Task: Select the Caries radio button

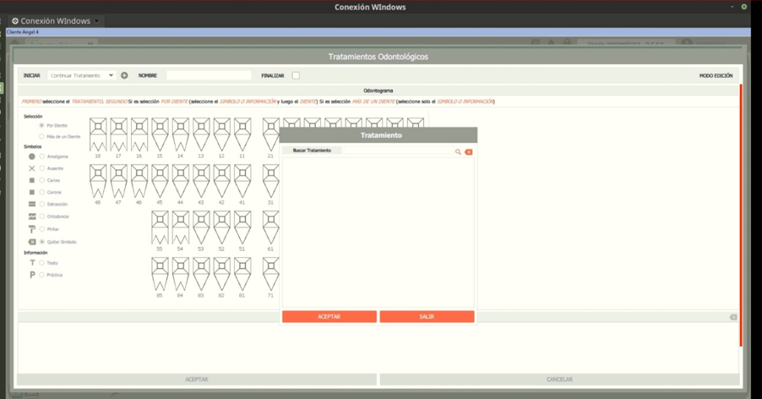Action: (x=42, y=180)
